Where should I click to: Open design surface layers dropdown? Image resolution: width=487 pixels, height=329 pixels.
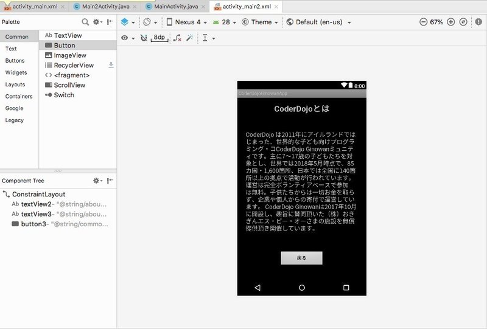coord(128,22)
